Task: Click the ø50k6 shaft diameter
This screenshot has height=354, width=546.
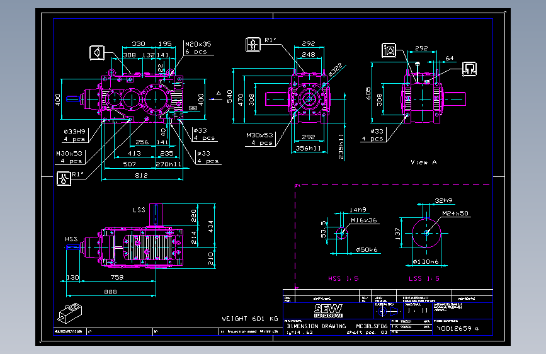Action: pos(367,250)
